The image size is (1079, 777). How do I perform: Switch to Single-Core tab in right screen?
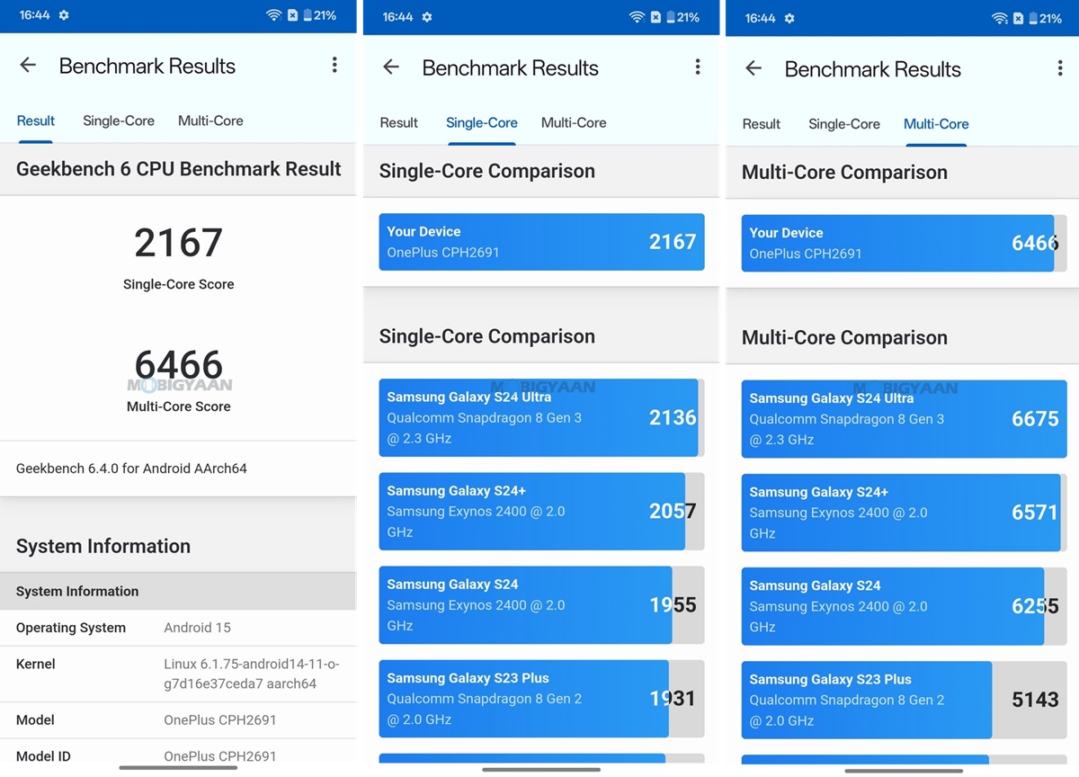coord(844,124)
